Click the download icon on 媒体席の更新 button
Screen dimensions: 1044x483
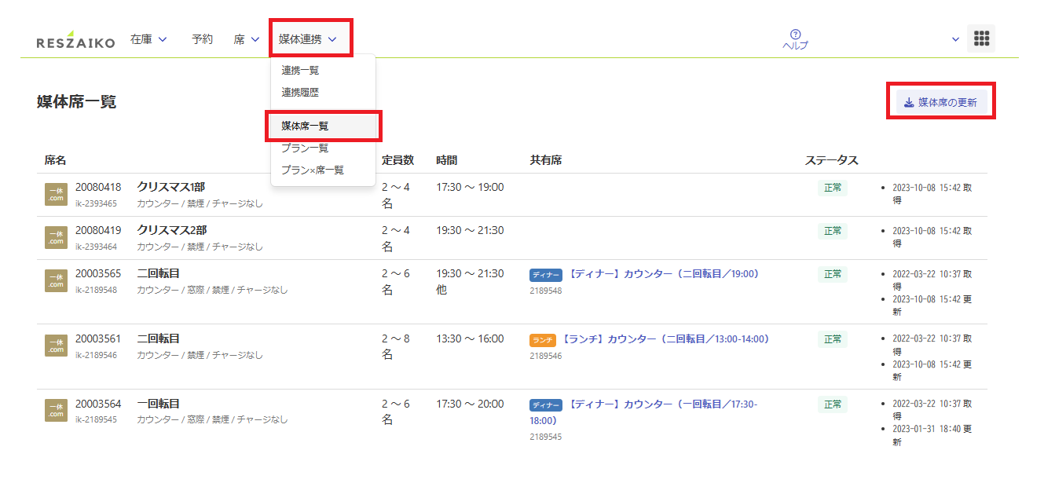pyautogui.click(x=908, y=101)
